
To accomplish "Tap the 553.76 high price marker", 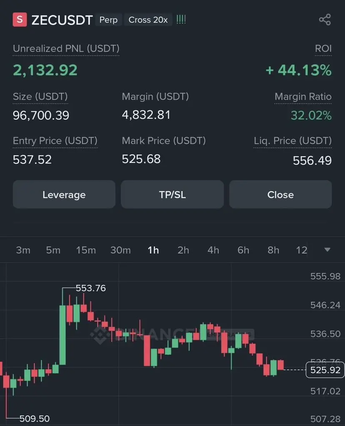I will tap(91, 288).
